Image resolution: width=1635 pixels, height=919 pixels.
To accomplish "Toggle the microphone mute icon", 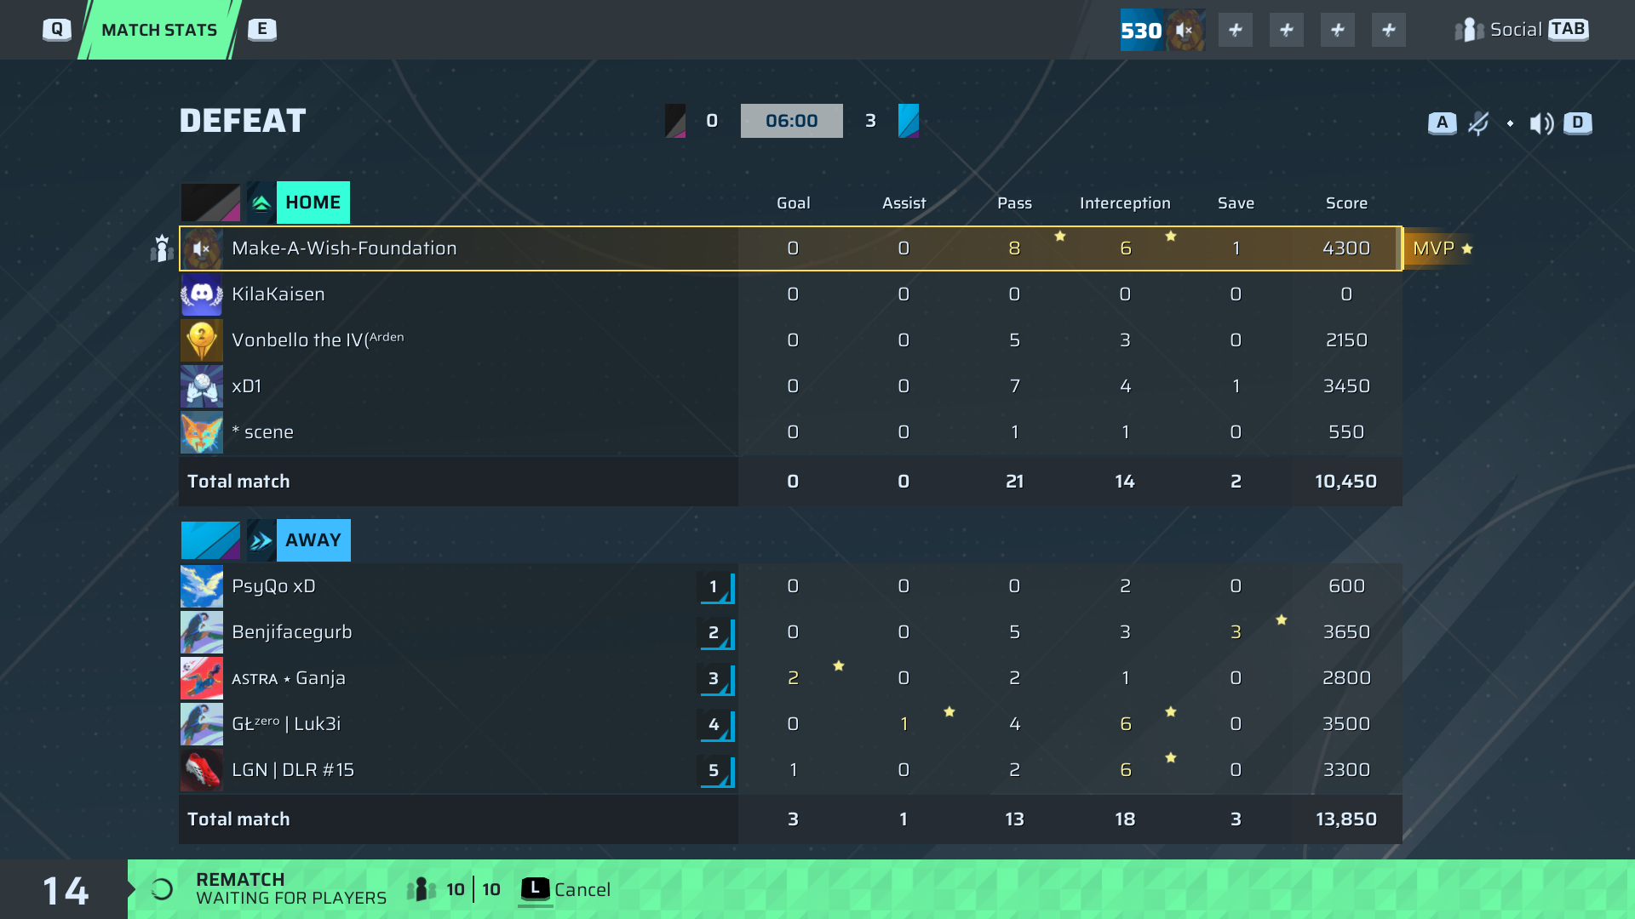I will click(1478, 123).
